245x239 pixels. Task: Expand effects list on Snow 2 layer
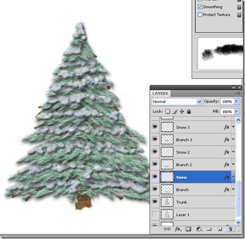coord(233,152)
